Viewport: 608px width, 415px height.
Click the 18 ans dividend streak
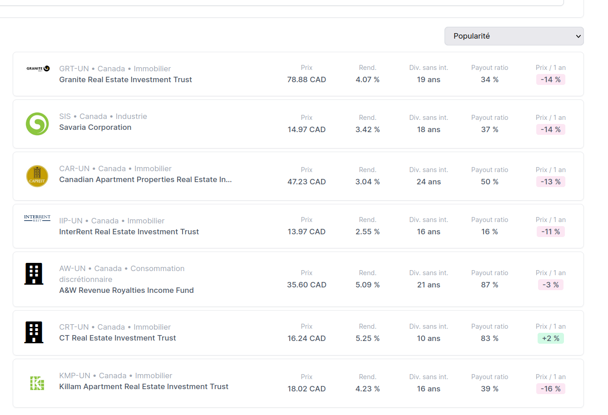click(429, 129)
